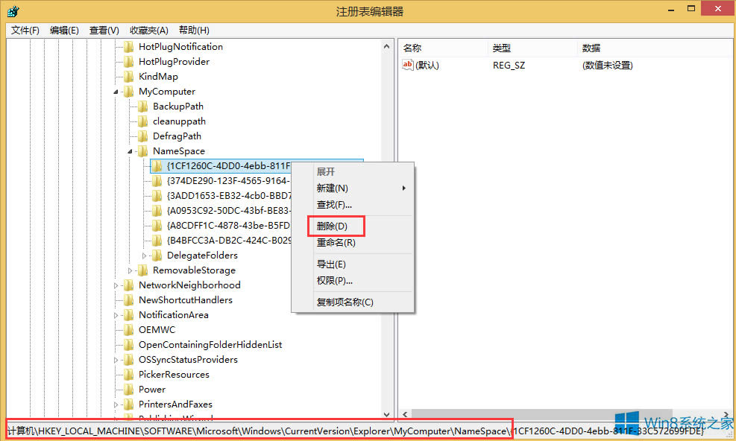Click the DefragPath folder icon

coord(143,136)
